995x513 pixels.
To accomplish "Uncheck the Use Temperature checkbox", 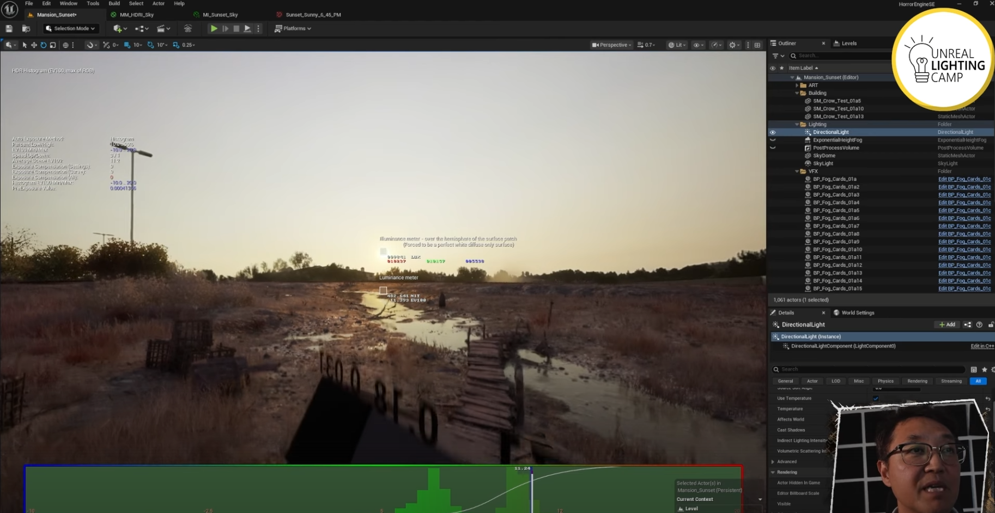I will pos(876,398).
